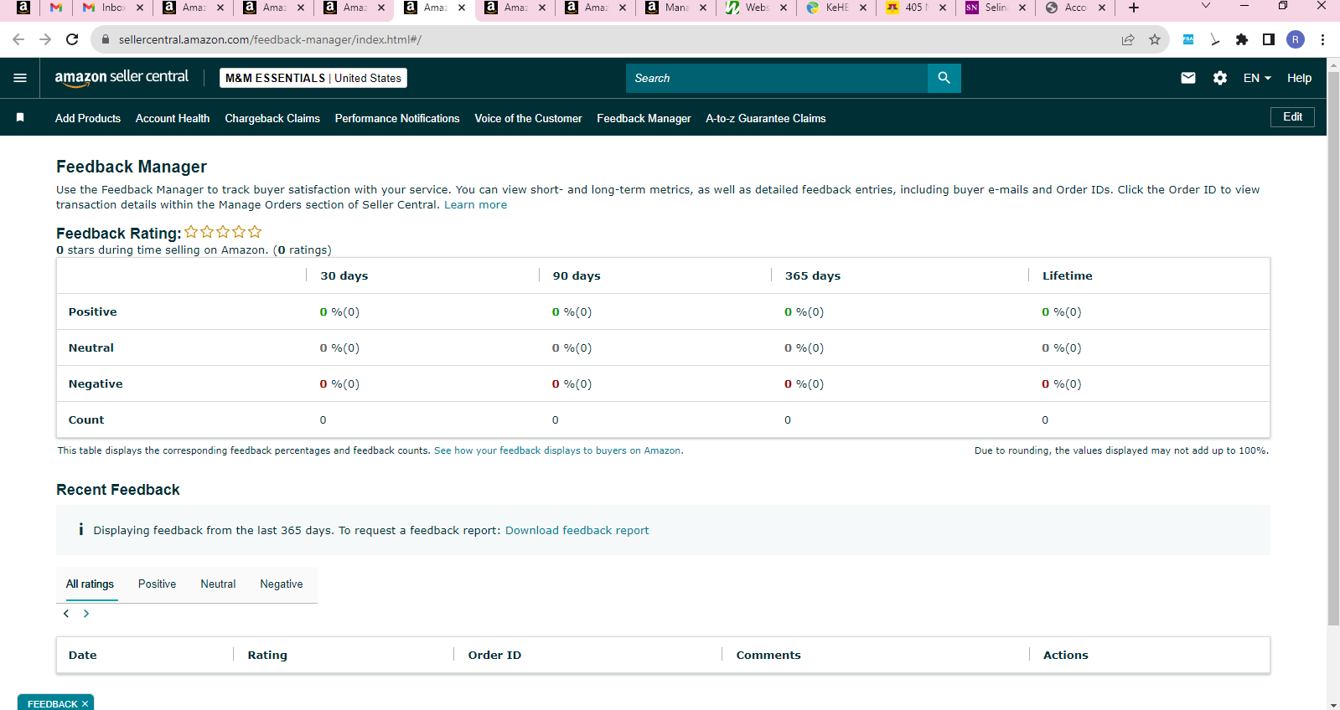Select the Positive feedback tab
1340x710 pixels.
click(157, 584)
